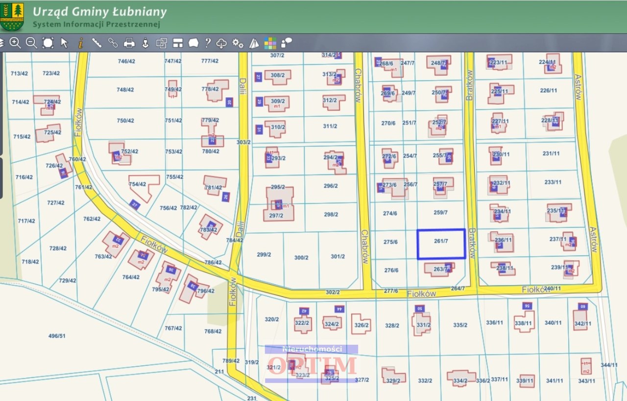Open the print map function
Viewport: 627px width, 401px height.
click(x=129, y=43)
